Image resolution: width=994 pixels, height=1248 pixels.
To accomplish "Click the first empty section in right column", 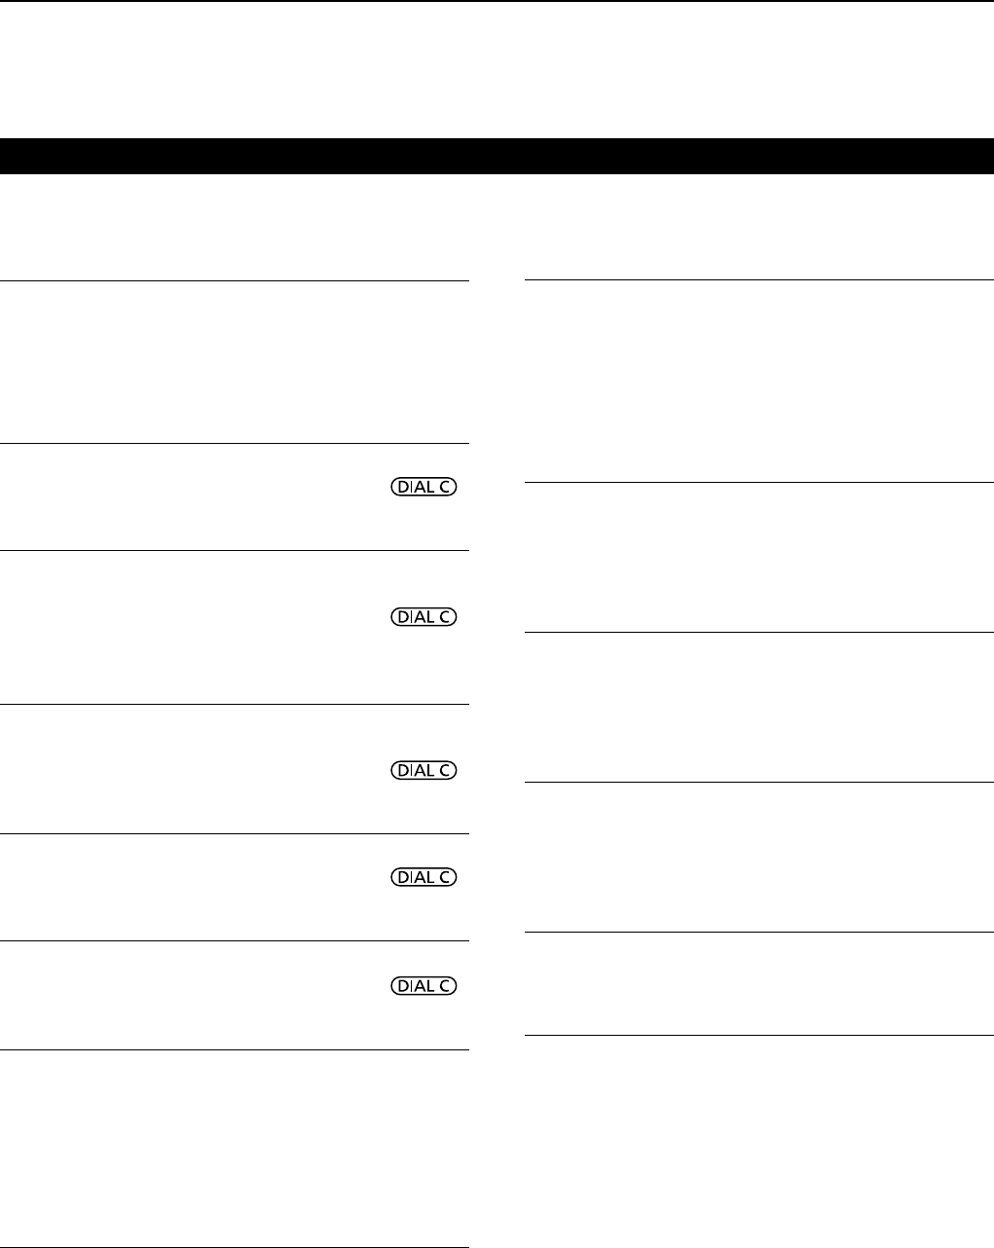I will click(758, 381).
